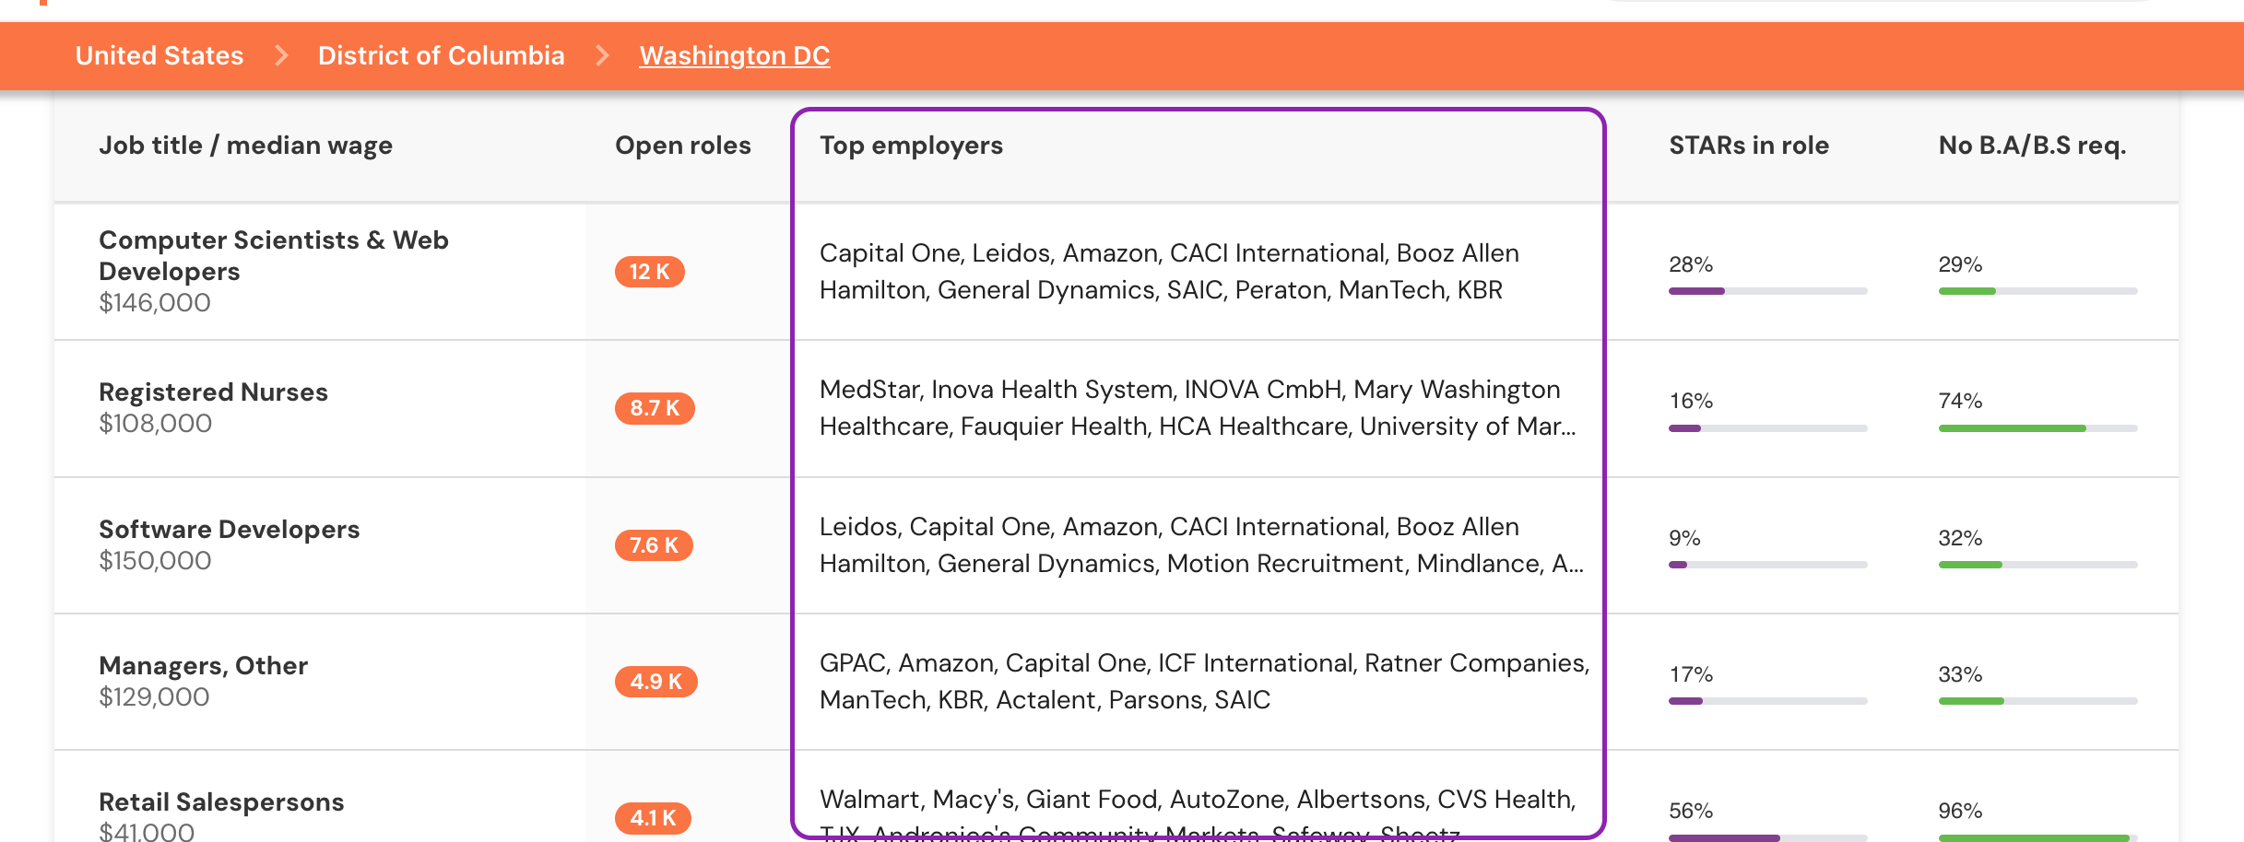Image resolution: width=2244 pixels, height=842 pixels.
Task: Click the 28% STARs in role bar
Action: 1767,291
